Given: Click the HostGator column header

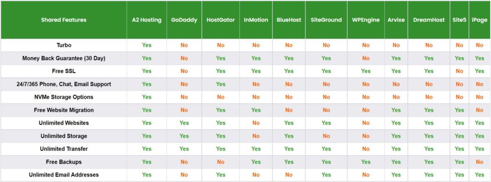Looking at the screenshot, I should click(221, 20).
